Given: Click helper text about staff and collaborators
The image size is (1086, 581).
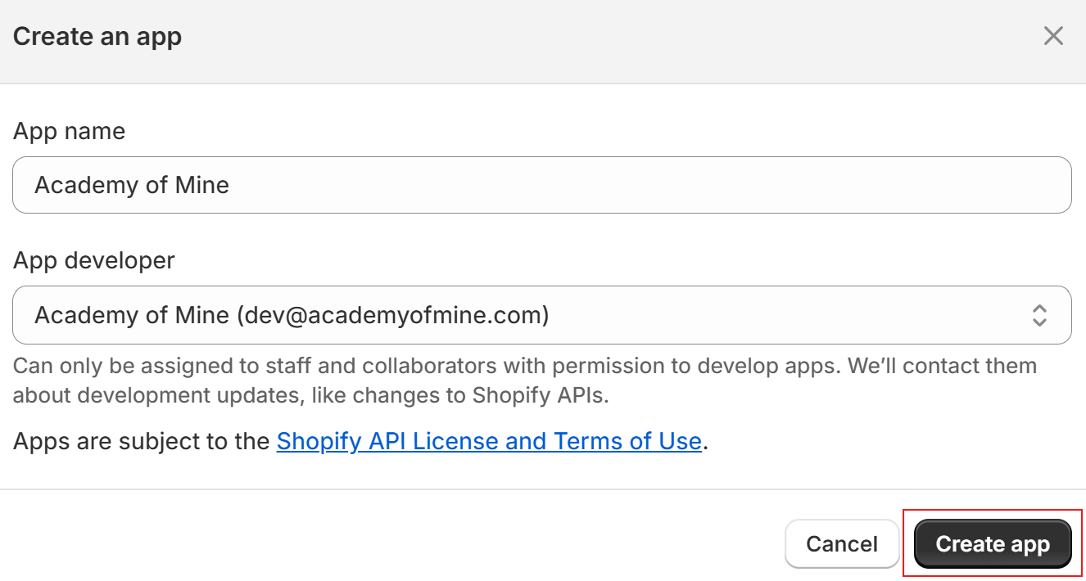Looking at the screenshot, I should (525, 381).
